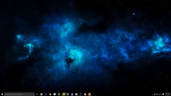Open the blue picture app on the taskbar

click(x=68, y=94)
